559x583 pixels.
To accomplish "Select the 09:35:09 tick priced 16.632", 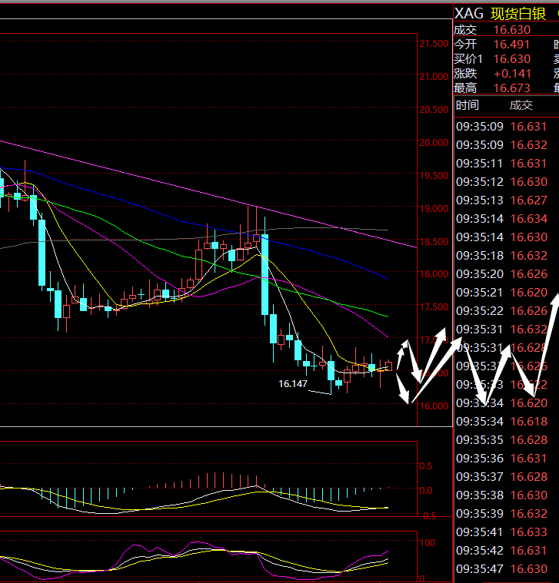I will click(501, 144).
